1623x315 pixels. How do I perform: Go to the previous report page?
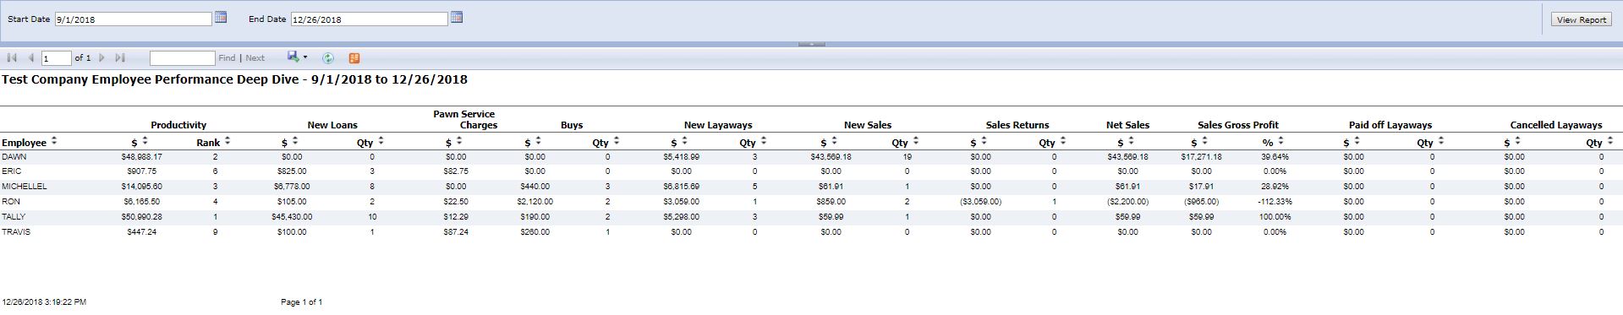31,57
